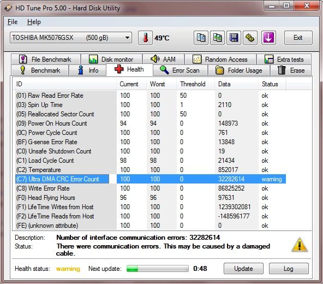Click the Current column header
Screen dimensions: 323x284
[131, 84]
